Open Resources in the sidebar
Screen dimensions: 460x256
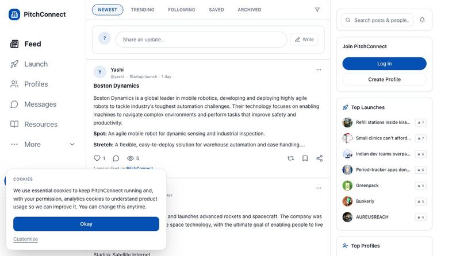coord(34,125)
